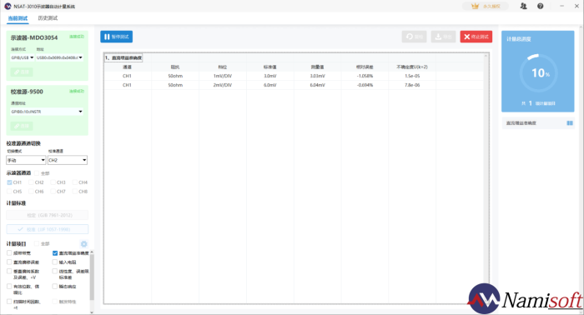Click the 6.04mV measured value cell
Viewport: 584px width, 315px height.
(x=317, y=85)
